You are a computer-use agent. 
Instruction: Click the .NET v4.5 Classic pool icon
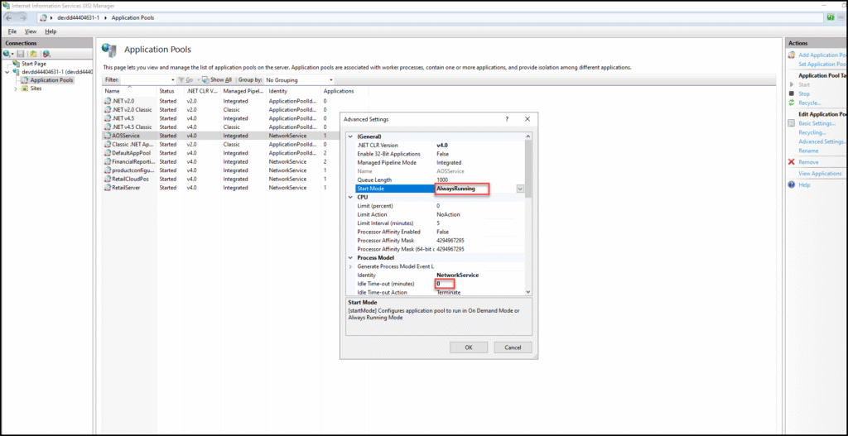click(x=108, y=127)
